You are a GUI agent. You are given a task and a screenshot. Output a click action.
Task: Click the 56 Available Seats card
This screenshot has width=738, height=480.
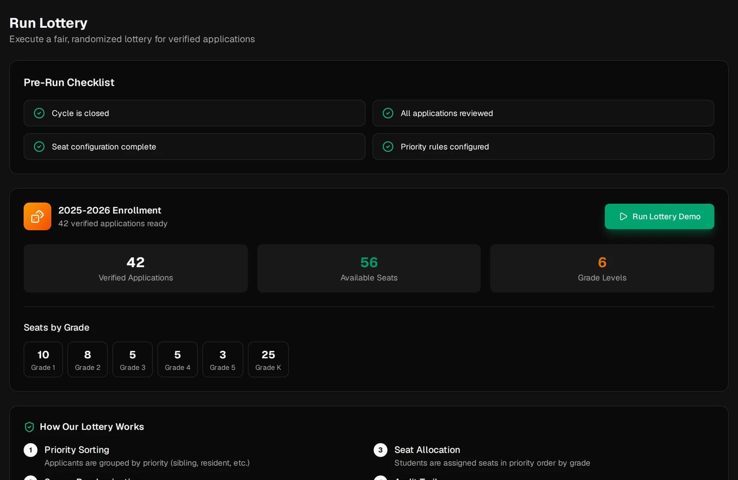369,268
